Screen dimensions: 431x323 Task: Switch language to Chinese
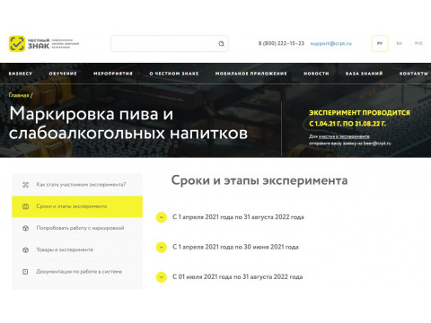(418, 44)
